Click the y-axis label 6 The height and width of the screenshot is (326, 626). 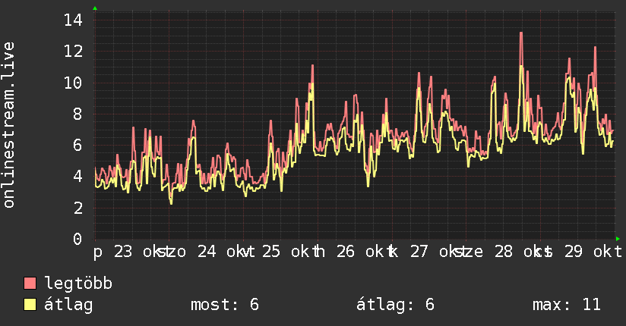pyautogui.click(x=78, y=145)
